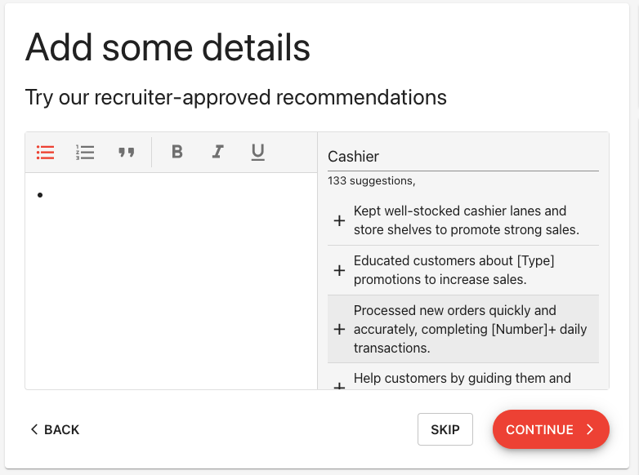The image size is (639, 475).
Task: Skip this details step
Action: coord(445,429)
